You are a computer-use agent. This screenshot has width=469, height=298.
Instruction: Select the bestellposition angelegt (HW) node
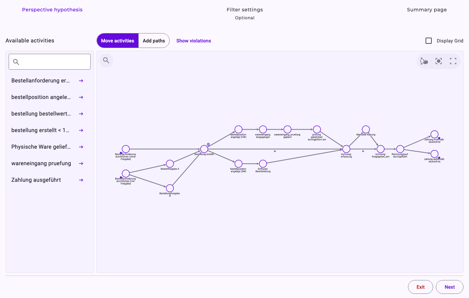pyautogui.click(x=239, y=129)
